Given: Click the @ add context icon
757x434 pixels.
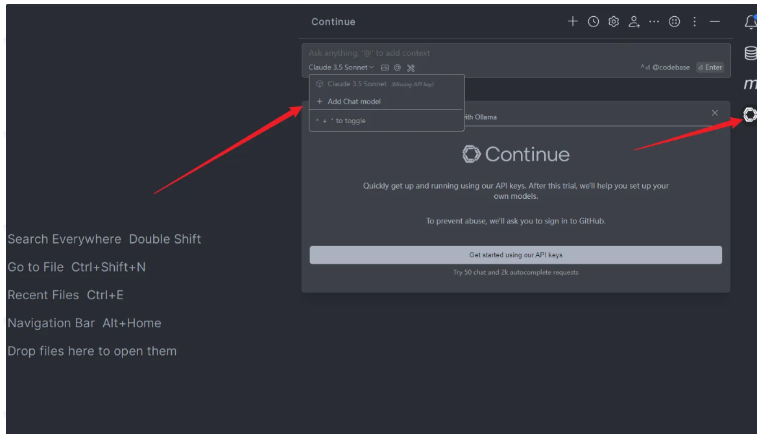Looking at the screenshot, I should coord(398,67).
